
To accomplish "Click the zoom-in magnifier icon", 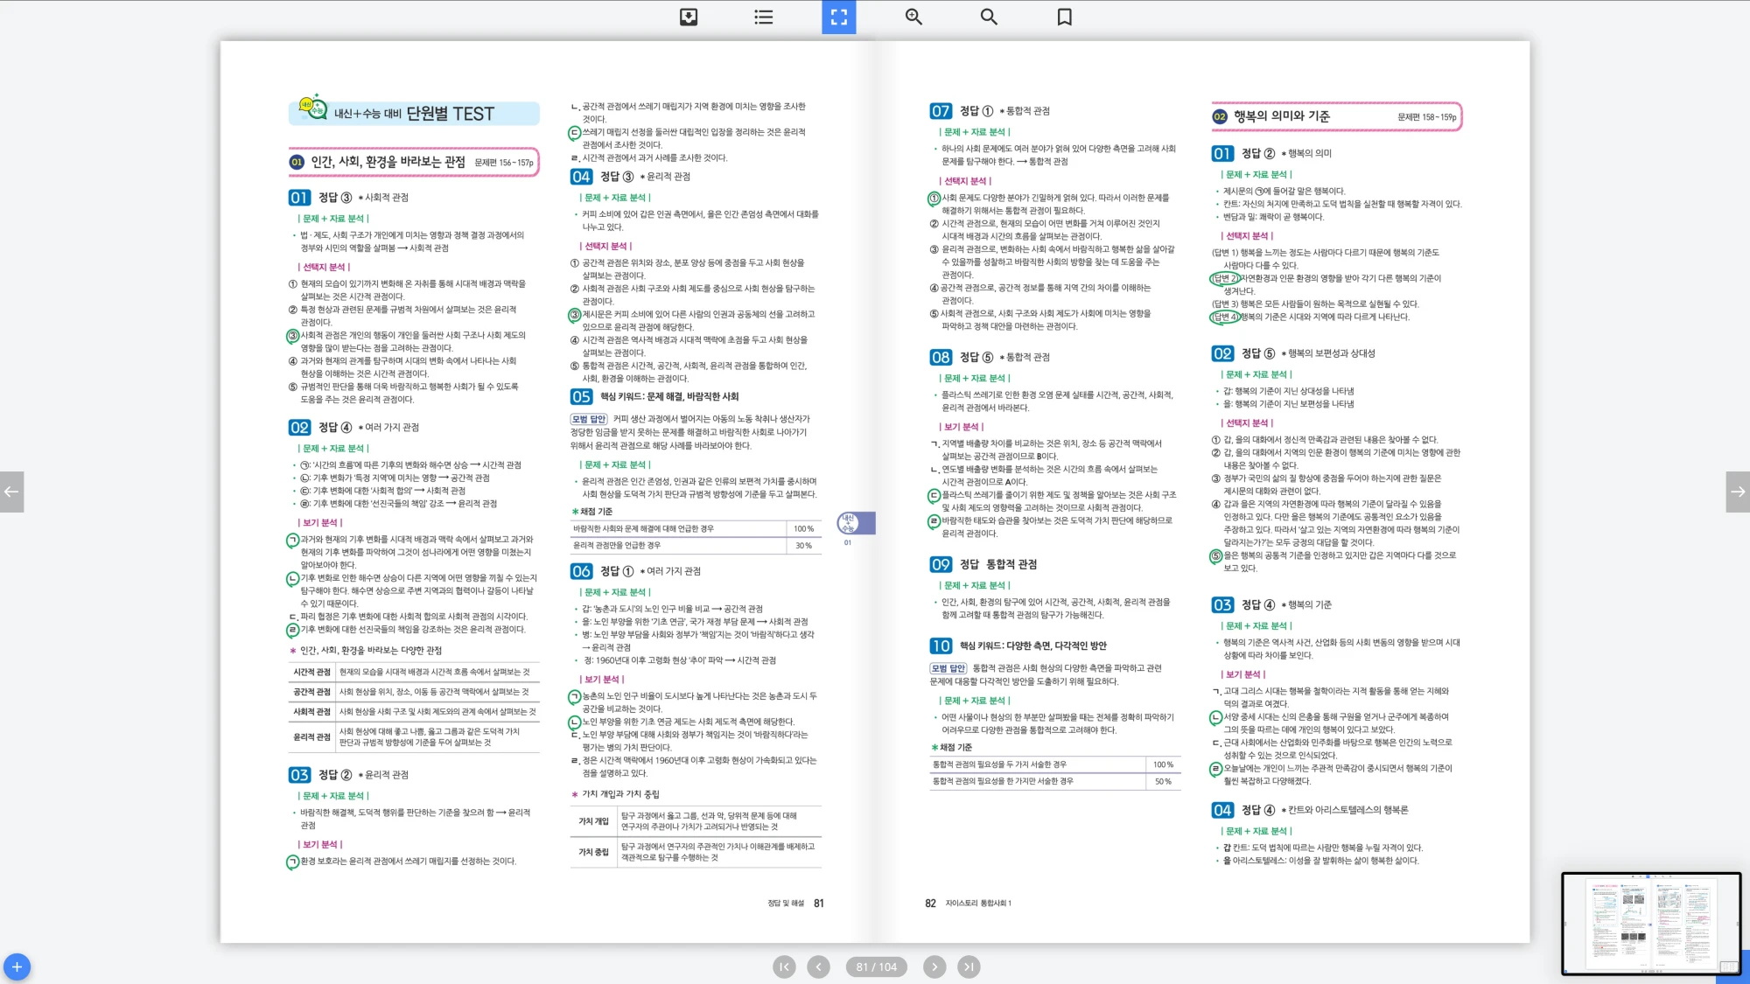I will (913, 17).
